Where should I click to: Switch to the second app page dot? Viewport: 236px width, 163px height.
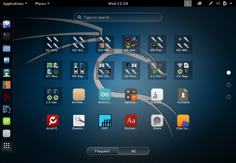229,85
